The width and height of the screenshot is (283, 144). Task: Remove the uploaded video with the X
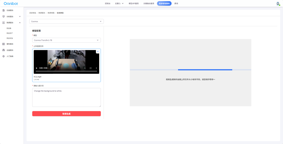98,51
